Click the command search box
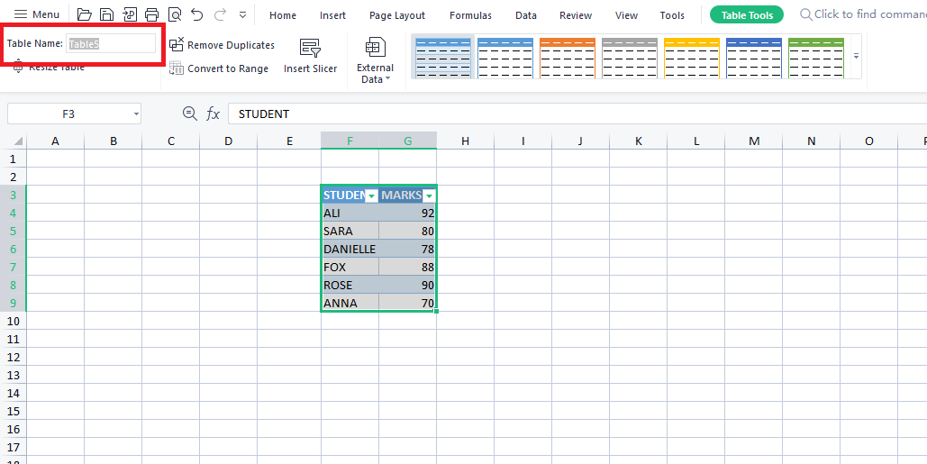The width and height of the screenshot is (927, 464). (863, 14)
